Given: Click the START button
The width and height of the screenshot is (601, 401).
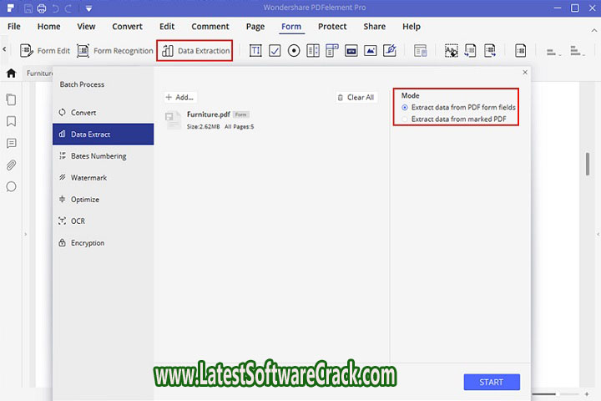Looking at the screenshot, I should coord(492,382).
